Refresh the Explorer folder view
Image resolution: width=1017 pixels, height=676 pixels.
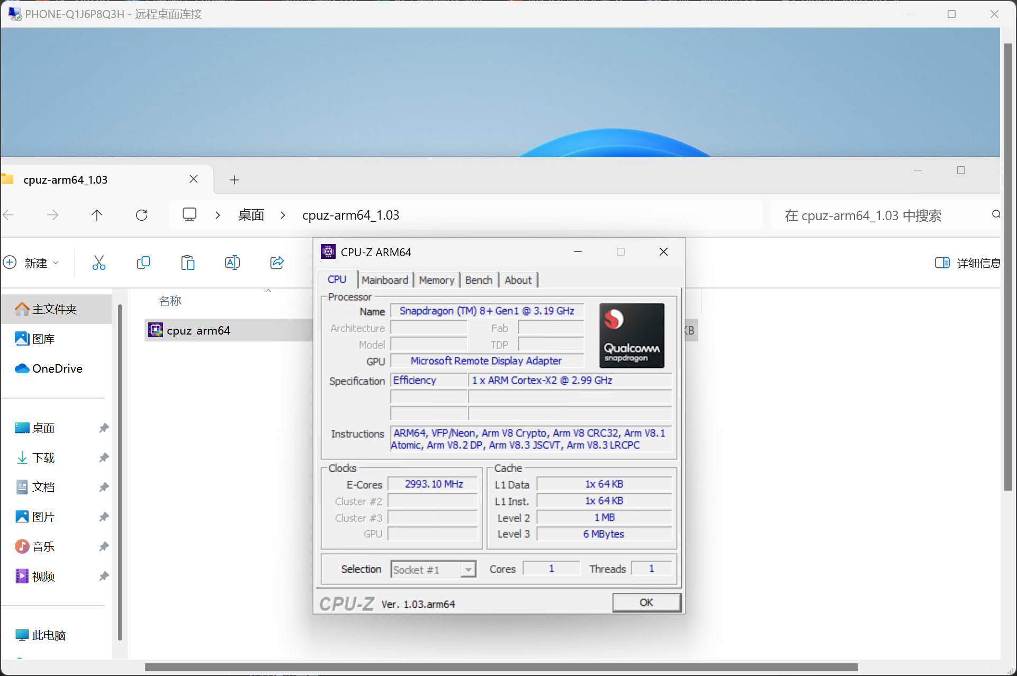pos(141,215)
